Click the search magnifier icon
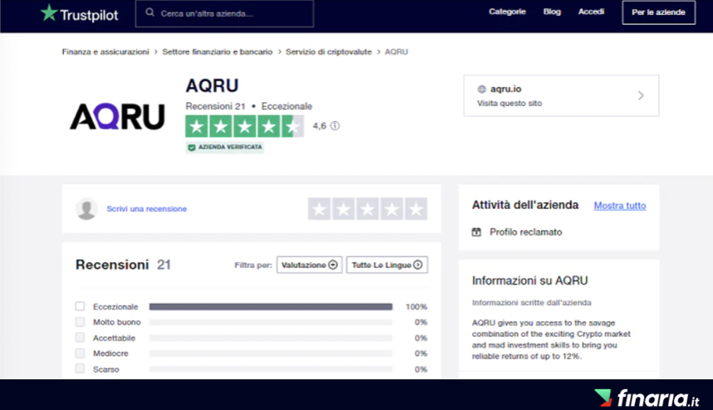 pos(150,12)
